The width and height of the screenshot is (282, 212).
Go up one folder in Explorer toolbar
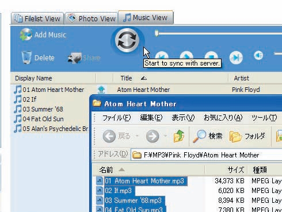(x=179, y=136)
